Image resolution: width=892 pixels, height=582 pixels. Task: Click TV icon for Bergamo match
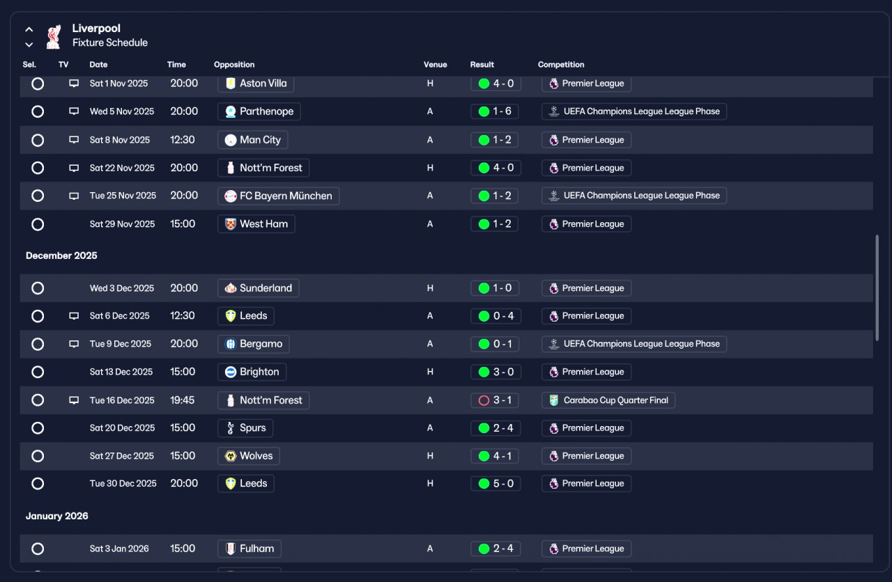[74, 344]
